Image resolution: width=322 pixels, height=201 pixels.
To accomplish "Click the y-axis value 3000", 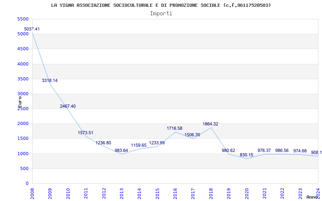I will (x=23, y=94).
